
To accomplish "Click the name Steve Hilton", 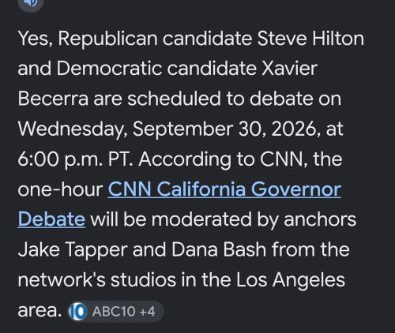I will [x=310, y=39].
